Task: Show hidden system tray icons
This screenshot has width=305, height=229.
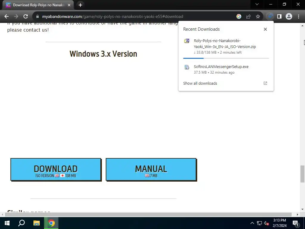Action: pyautogui.click(x=252, y=223)
